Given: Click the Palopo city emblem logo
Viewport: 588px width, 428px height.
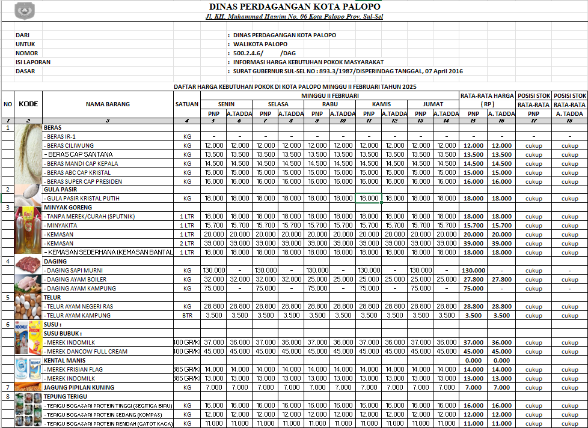Looking at the screenshot, I should coord(25,10).
